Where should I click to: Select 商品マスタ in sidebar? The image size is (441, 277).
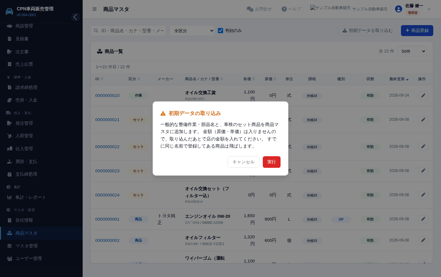[x=41, y=233]
